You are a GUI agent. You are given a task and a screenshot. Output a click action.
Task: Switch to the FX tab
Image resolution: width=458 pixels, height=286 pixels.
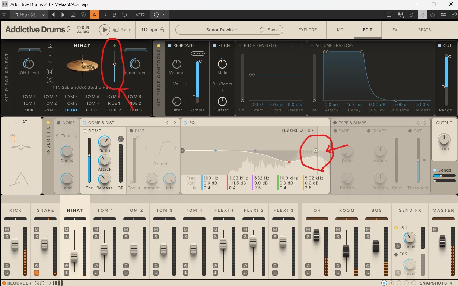[x=395, y=30]
